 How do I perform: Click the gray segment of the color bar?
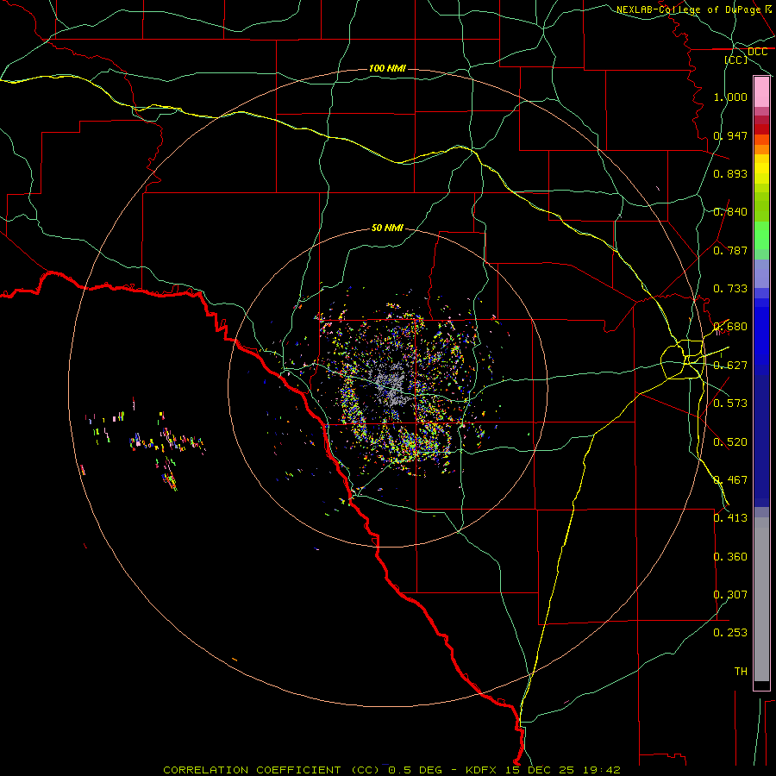(x=761, y=599)
